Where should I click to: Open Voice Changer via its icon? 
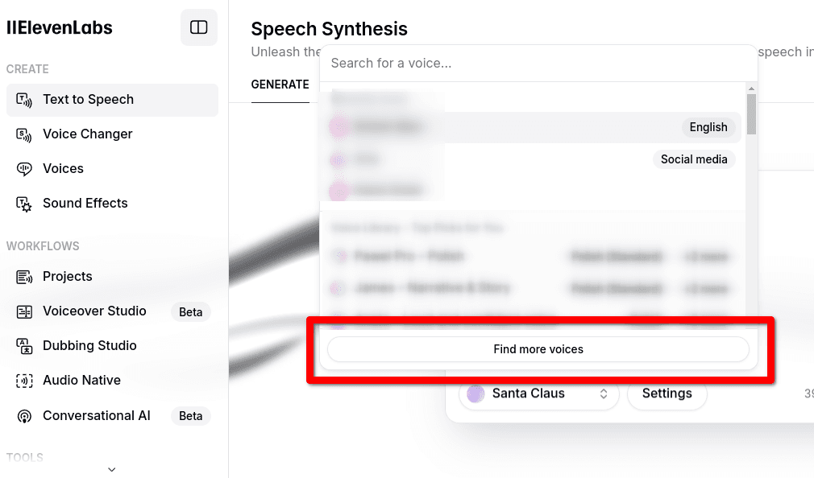[x=24, y=134]
